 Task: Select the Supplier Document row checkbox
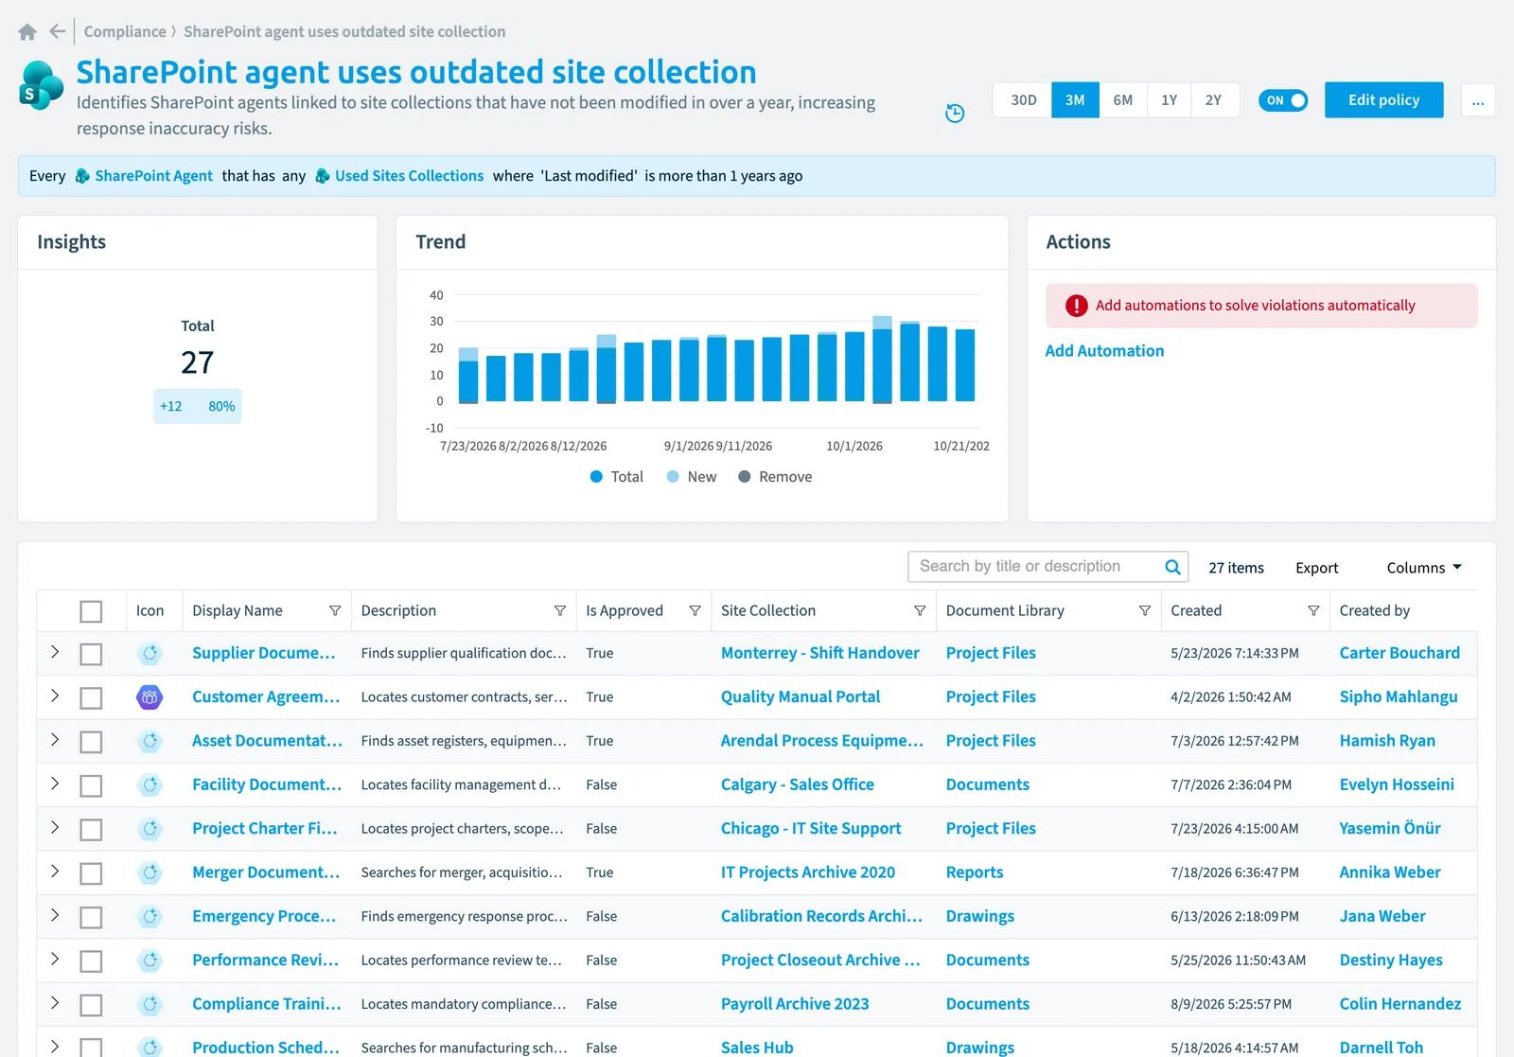pos(91,654)
